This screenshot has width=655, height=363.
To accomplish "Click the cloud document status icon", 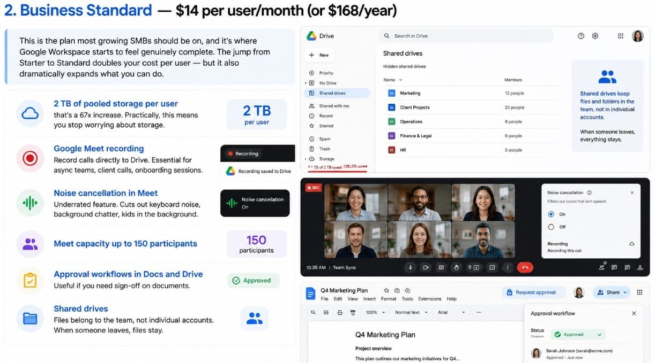I will coord(407,290).
